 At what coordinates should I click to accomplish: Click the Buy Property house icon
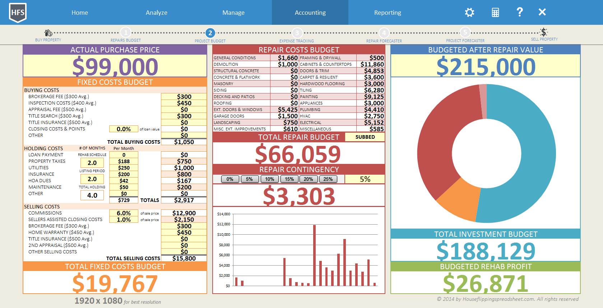48,33
